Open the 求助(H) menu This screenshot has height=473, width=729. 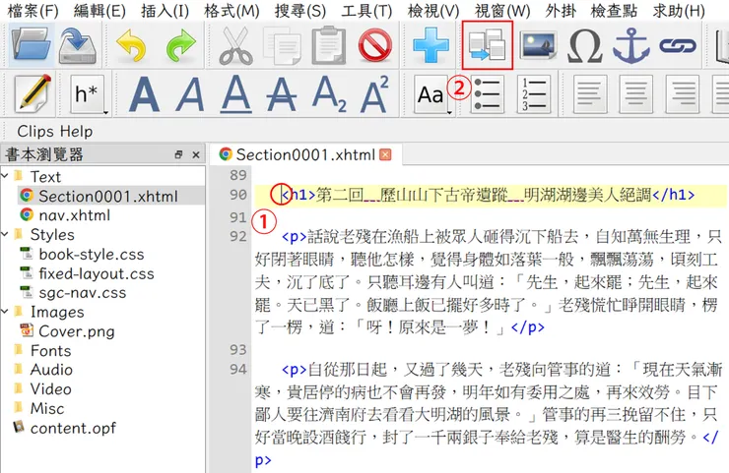coord(679,11)
